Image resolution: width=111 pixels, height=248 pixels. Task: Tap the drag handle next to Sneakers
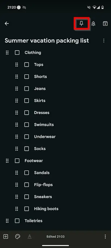click(x=16, y=197)
